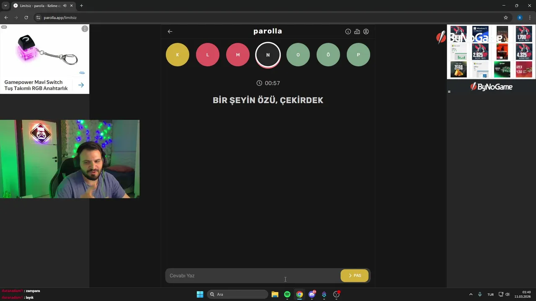The height and width of the screenshot is (301, 536).
Task: Open the Apex 4.350 coins thumbnail
Action: (x=524, y=69)
